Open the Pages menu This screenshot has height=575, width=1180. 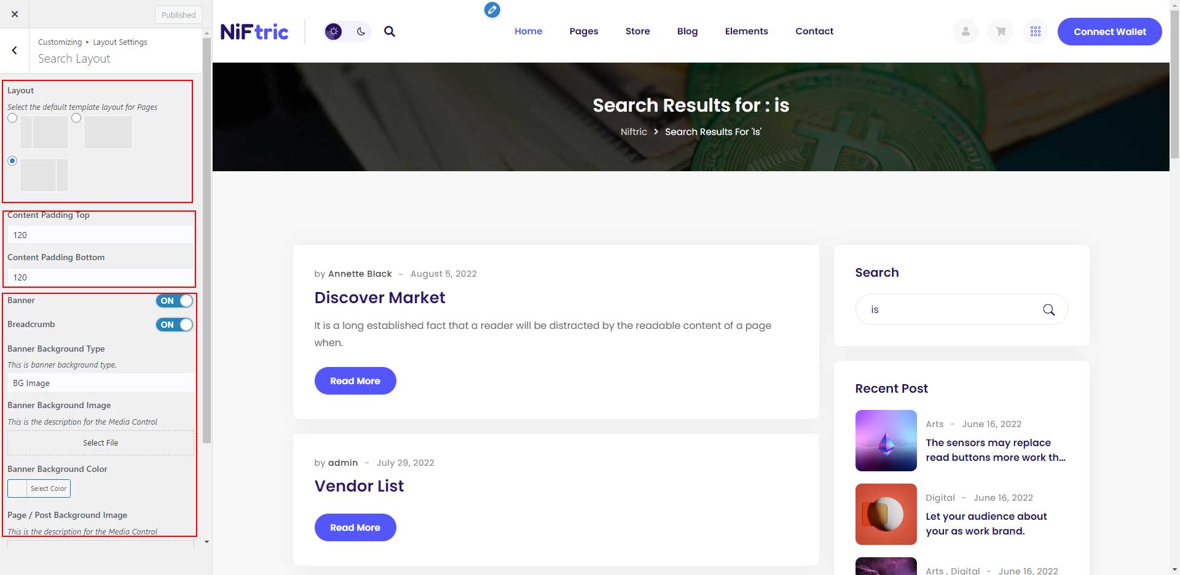tap(584, 31)
